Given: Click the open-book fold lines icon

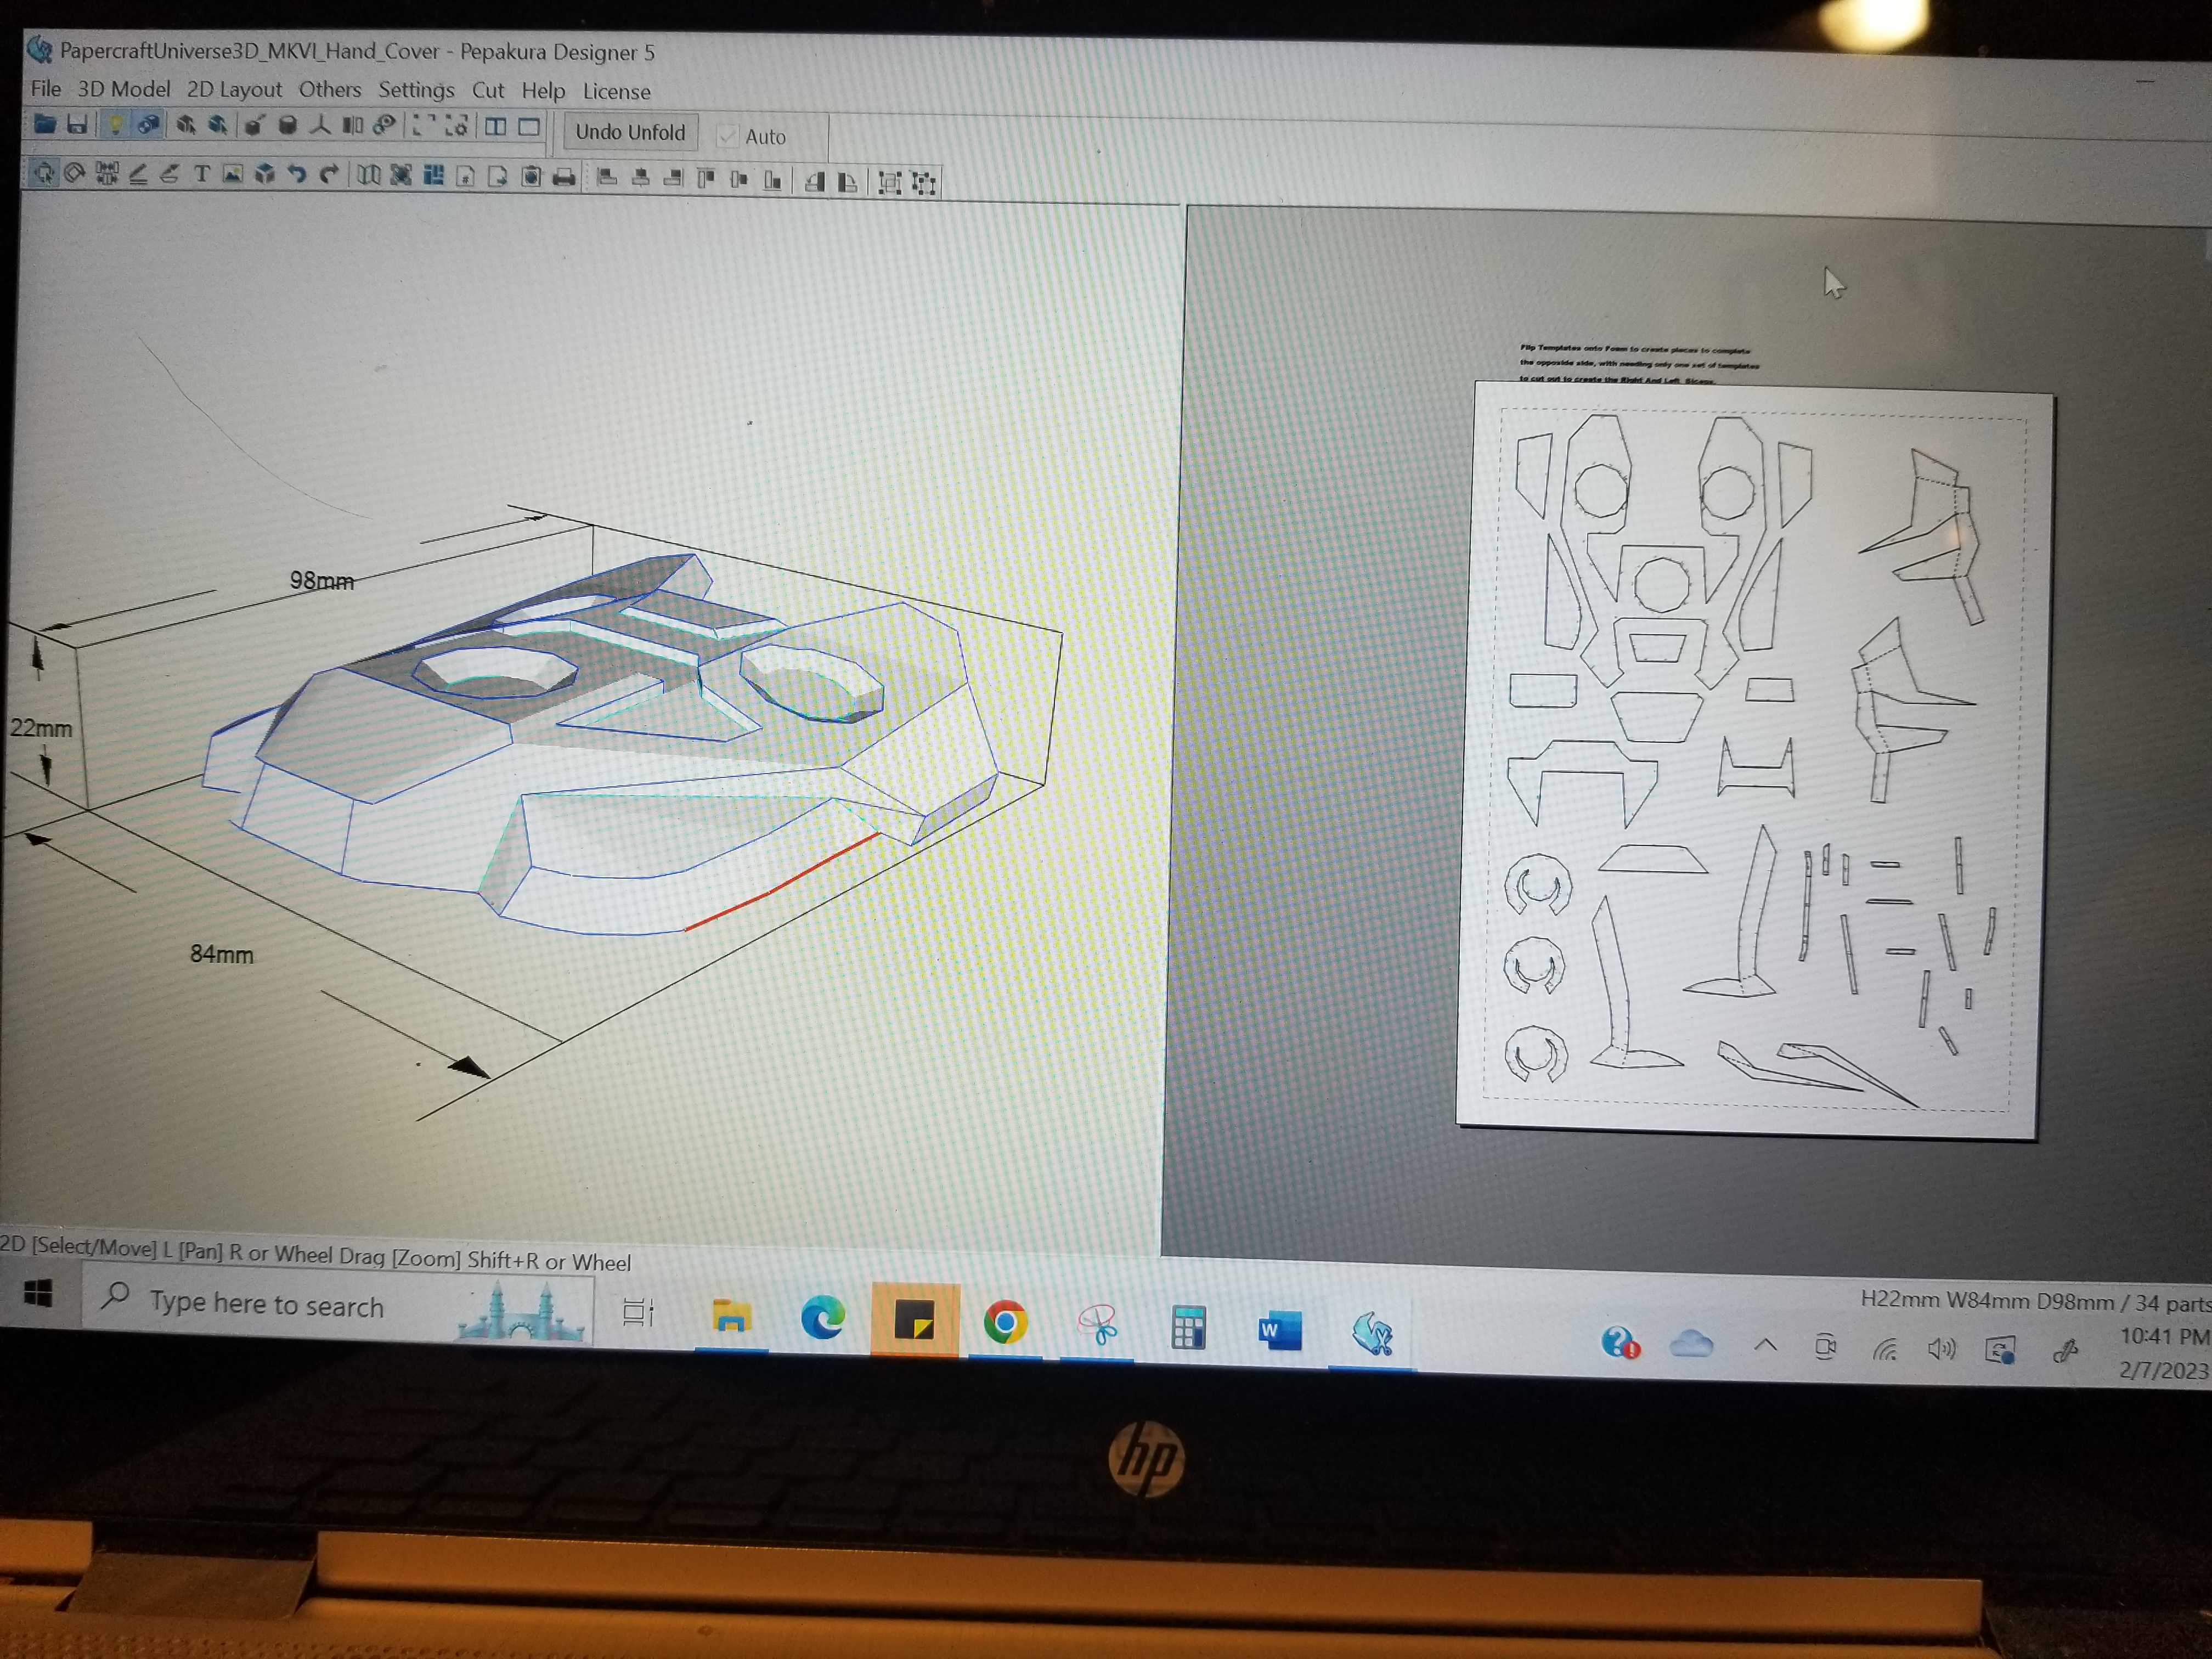Looking at the screenshot, I should tap(369, 176).
